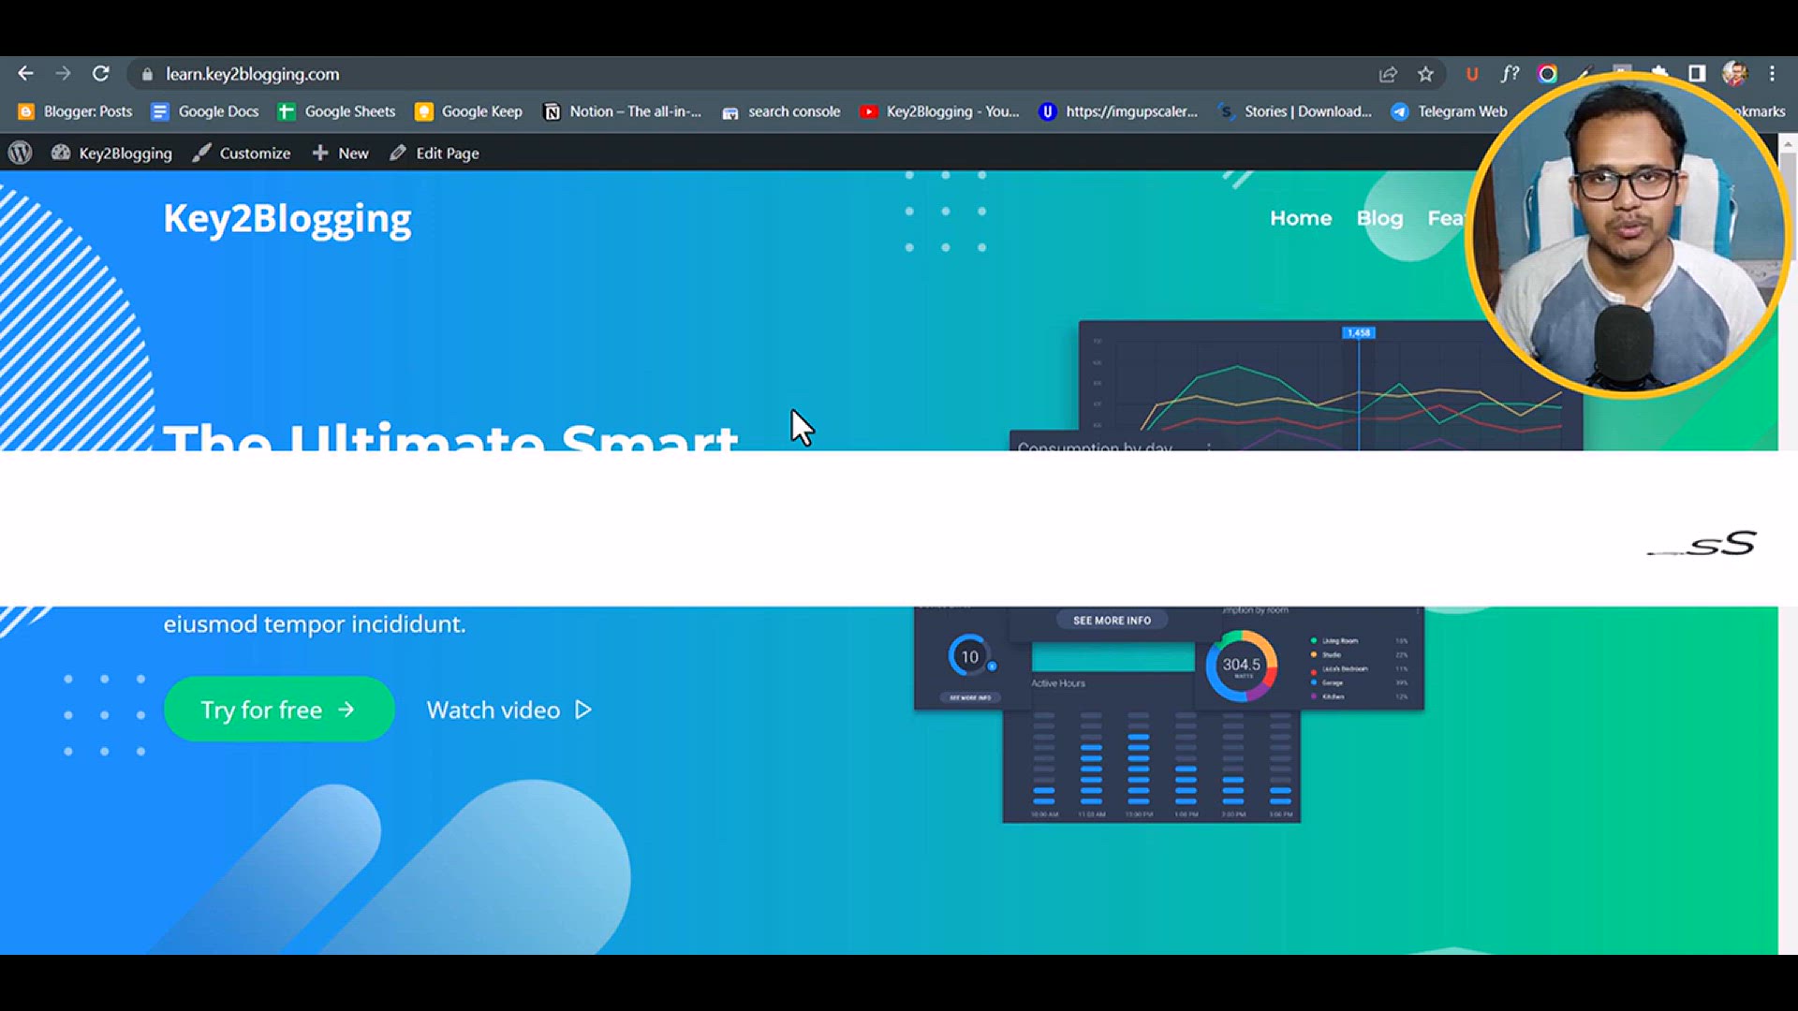
Task: Click the 304.5 donut chart
Action: 1241,666
